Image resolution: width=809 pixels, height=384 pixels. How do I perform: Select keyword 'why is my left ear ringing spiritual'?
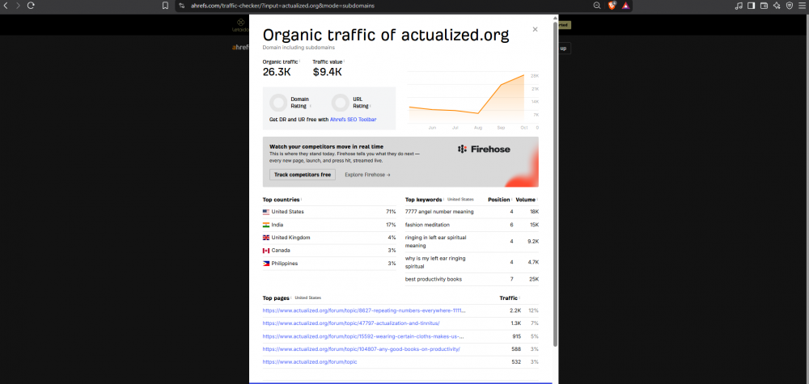click(434, 263)
